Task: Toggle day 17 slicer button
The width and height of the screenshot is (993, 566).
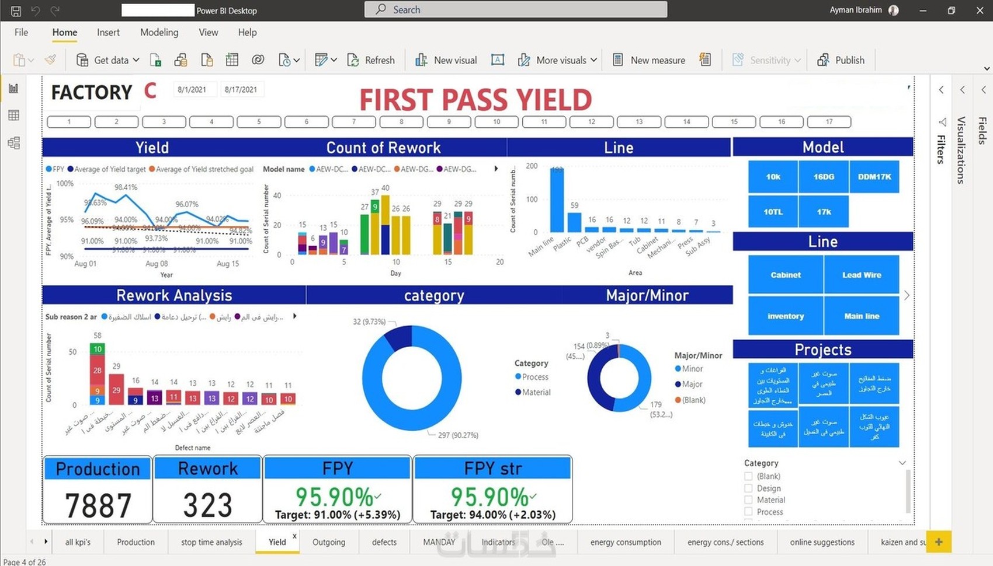Action: [829, 122]
